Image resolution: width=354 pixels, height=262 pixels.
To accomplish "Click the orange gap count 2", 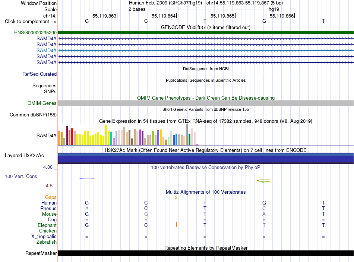I will point(176,197).
